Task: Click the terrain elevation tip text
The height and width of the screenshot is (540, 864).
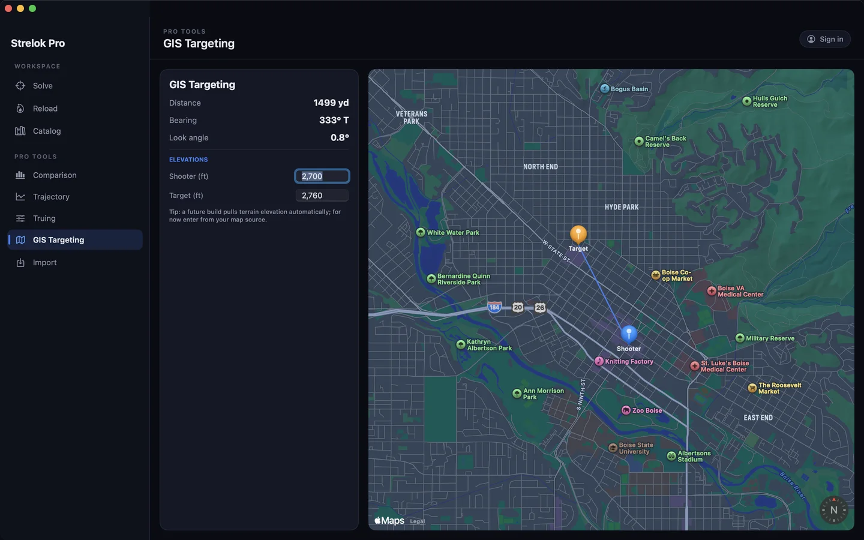Action: tap(255, 216)
